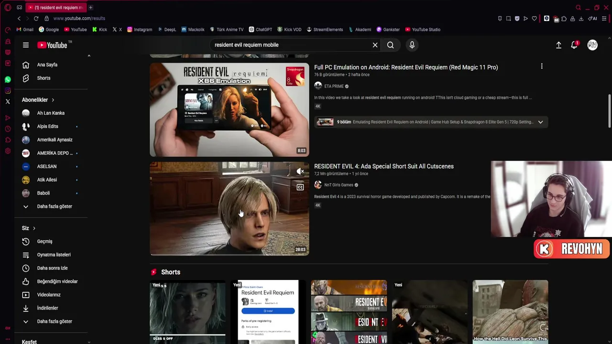
Task: Toggle captions on the video preview
Action: [300, 187]
